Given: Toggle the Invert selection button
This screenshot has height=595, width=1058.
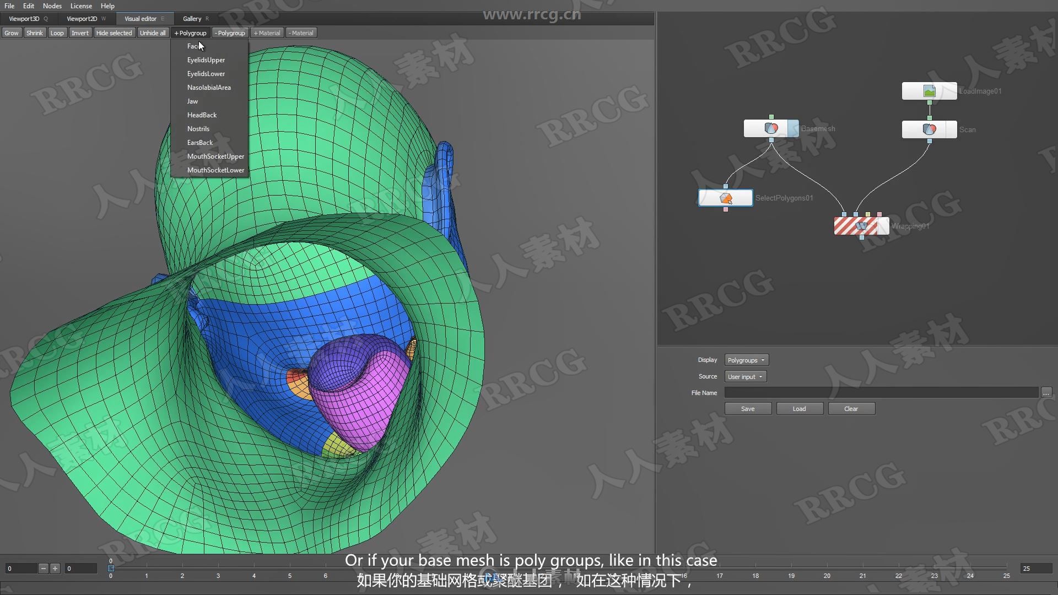Looking at the screenshot, I should [x=79, y=33].
